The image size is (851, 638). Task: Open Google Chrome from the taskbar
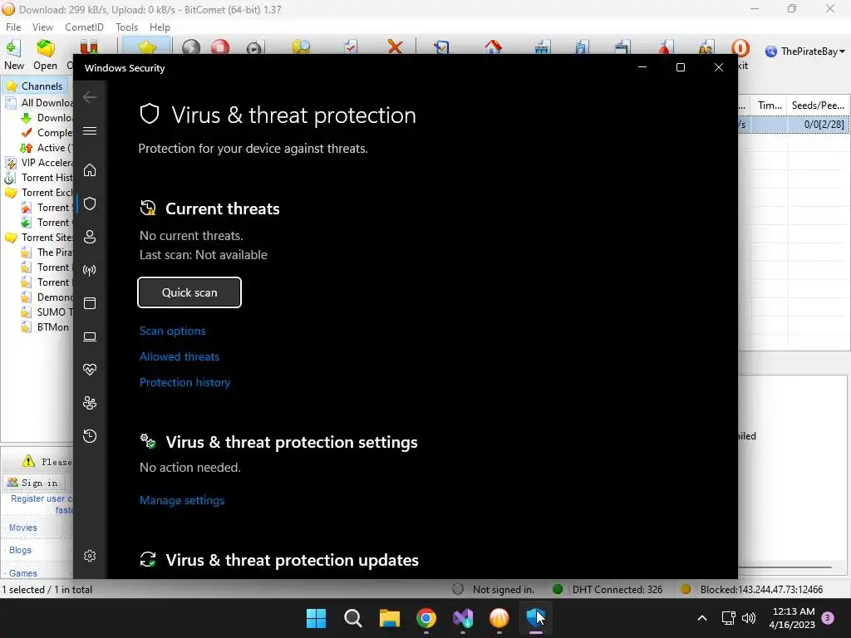tap(426, 618)
